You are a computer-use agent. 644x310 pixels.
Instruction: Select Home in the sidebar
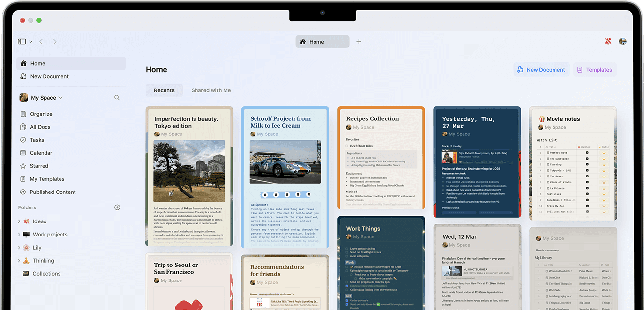click(x=71, y=63)
